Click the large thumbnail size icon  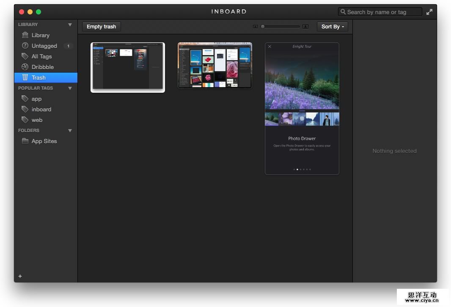305,27
